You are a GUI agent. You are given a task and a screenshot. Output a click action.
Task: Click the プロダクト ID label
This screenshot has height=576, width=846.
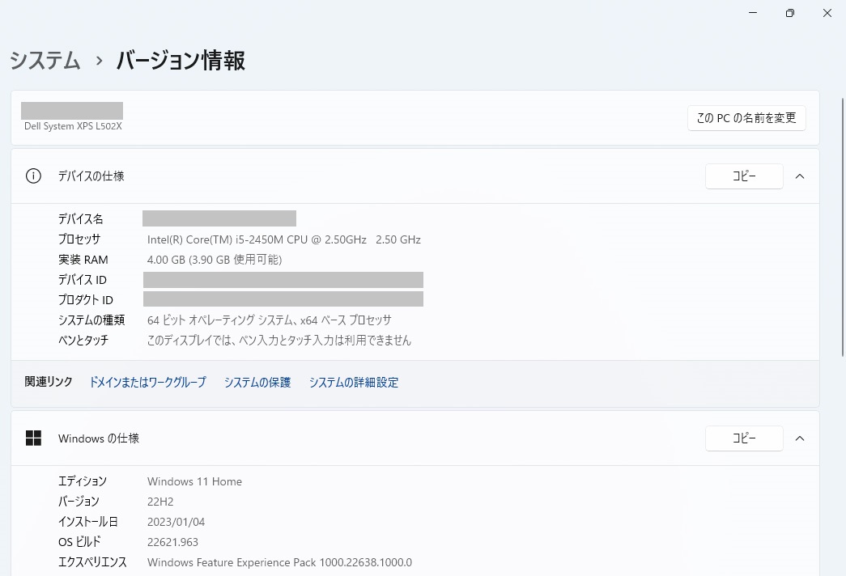(x=86, y=300)
